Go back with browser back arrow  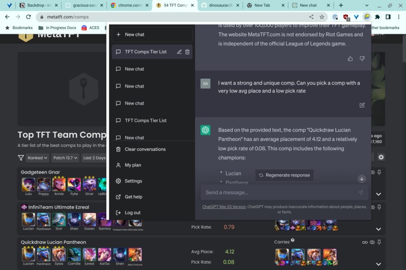[x=7, y=17]
